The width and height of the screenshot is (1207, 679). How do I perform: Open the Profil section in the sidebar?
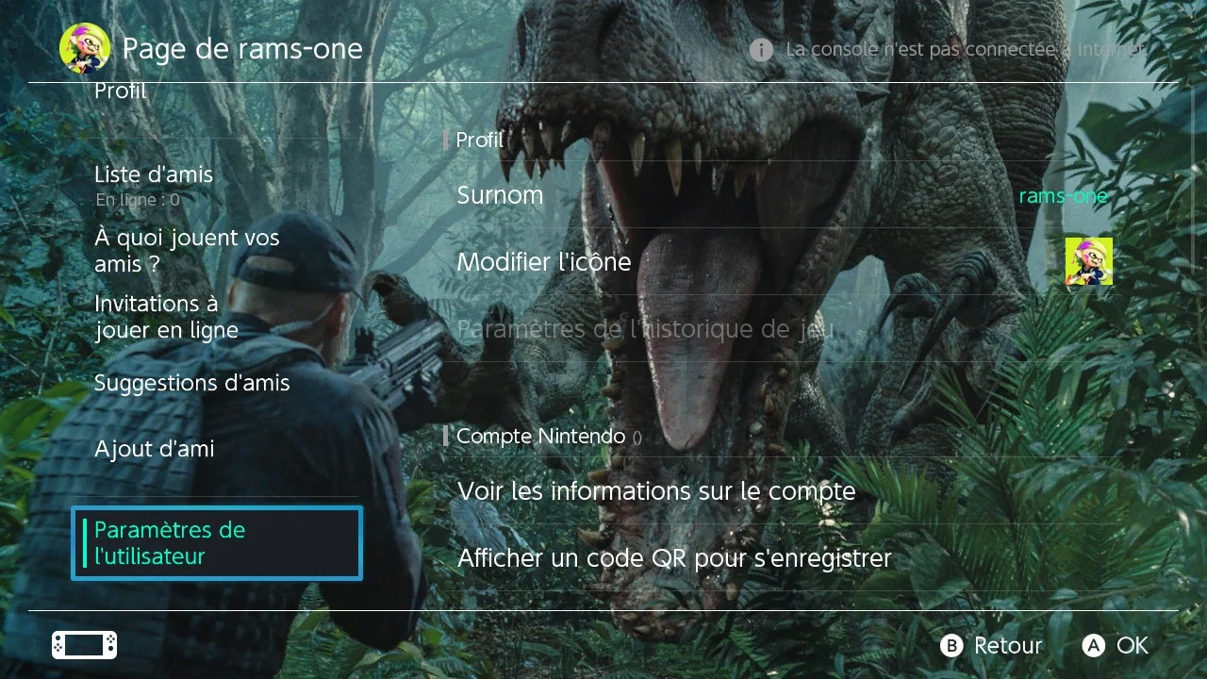click(121, 92)
